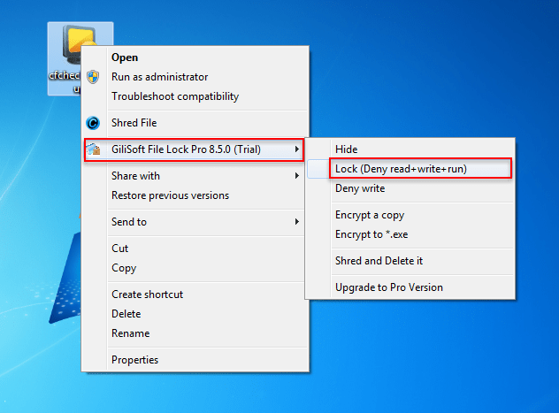Select Copy from the context menu
This screenshot has height=413, width=559.
[195, 268]
